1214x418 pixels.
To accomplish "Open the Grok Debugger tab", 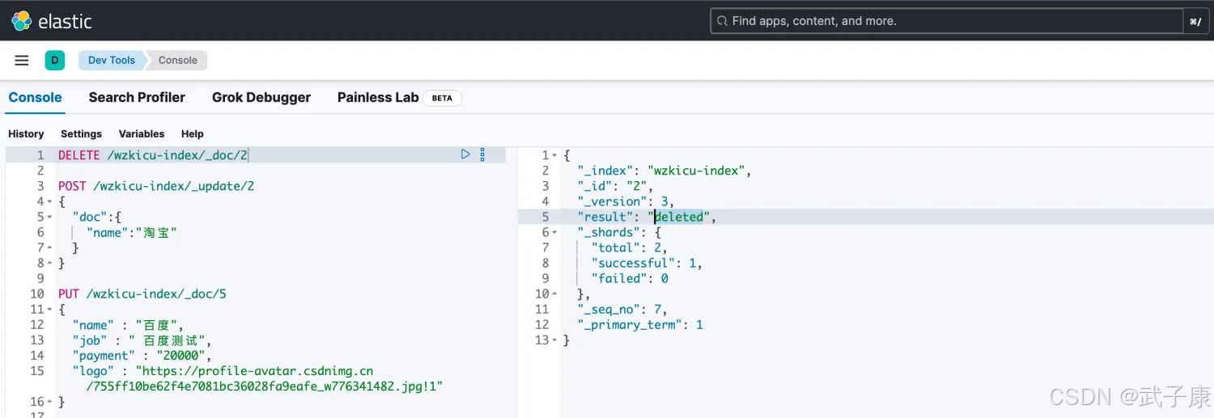I will (261, 97).
